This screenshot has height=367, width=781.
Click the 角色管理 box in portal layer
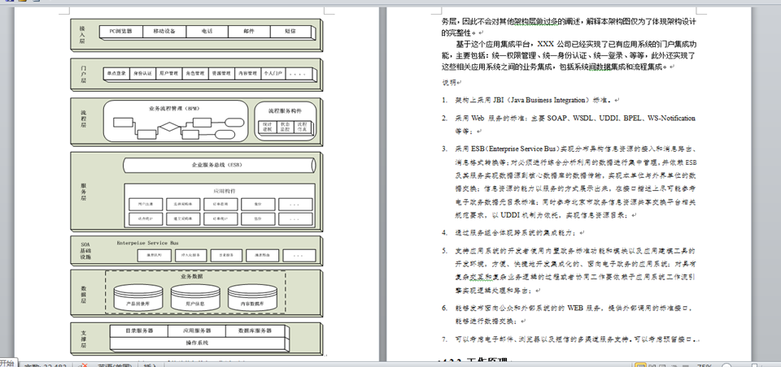(194, 74)
